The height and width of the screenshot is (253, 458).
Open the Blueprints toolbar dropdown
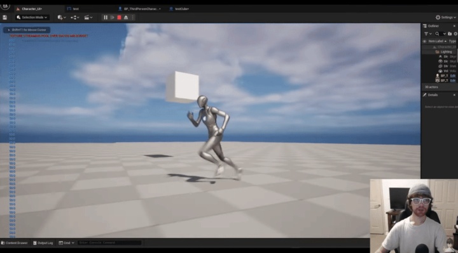75,18
